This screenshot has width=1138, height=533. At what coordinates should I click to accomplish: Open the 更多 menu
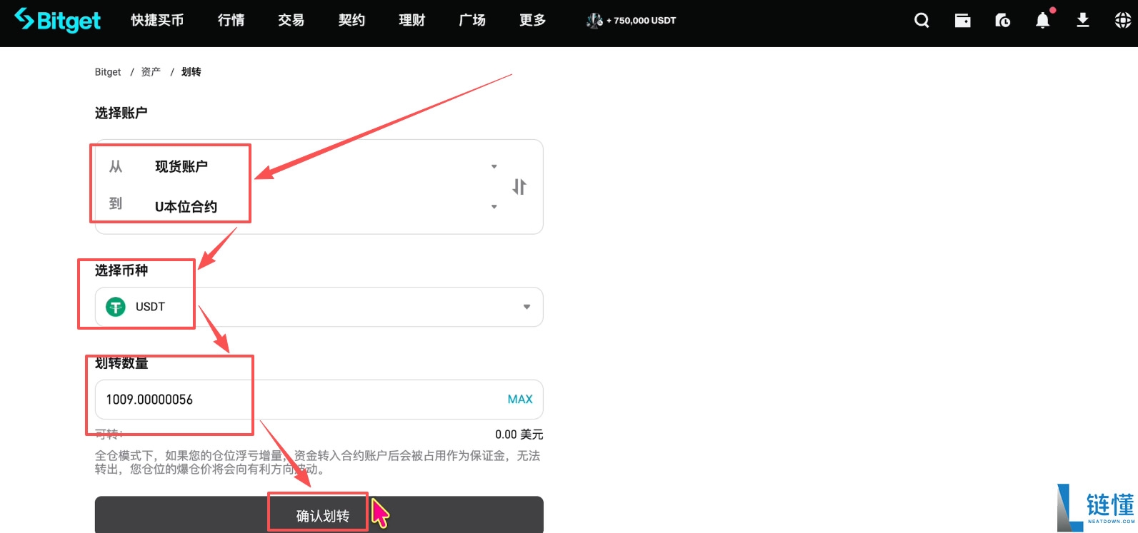(533, 20)
